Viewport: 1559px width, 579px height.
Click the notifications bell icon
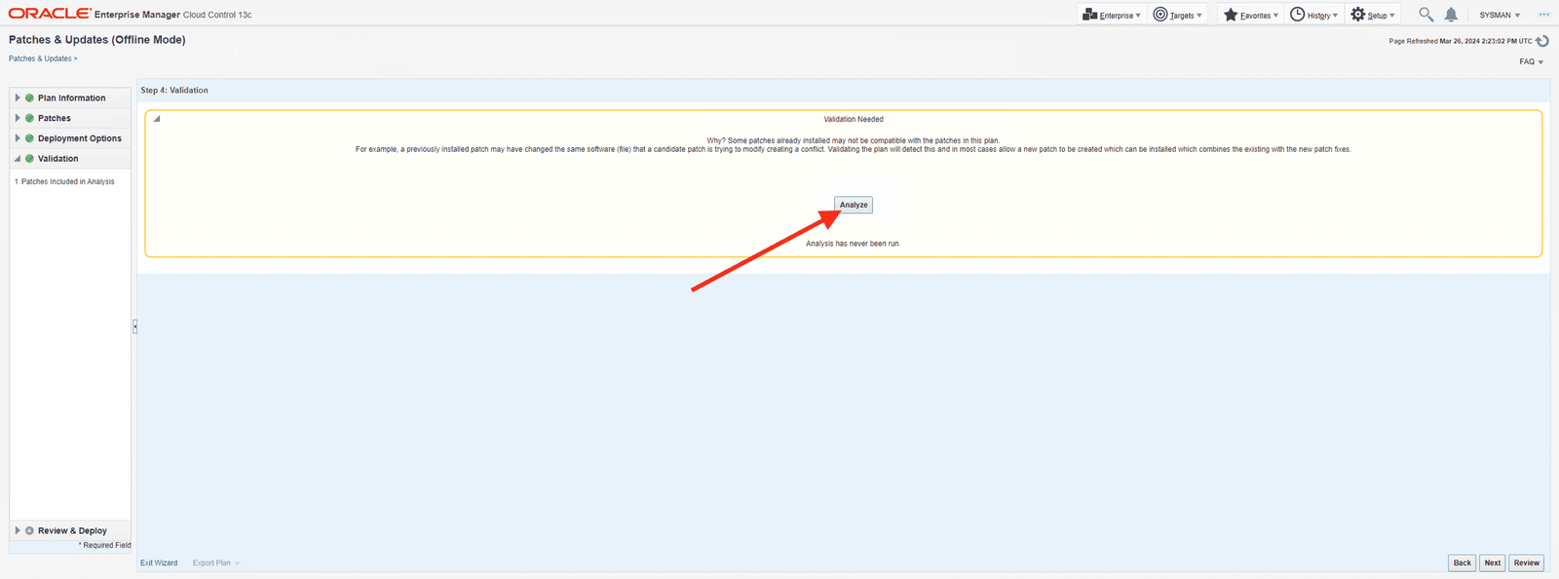point(1451,15)
